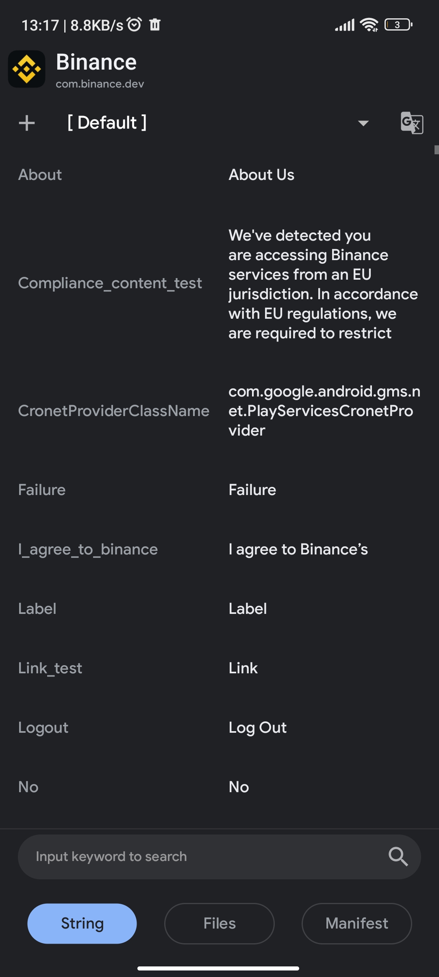Select the CronetProviderClassName string row

[x=219, y=410]
